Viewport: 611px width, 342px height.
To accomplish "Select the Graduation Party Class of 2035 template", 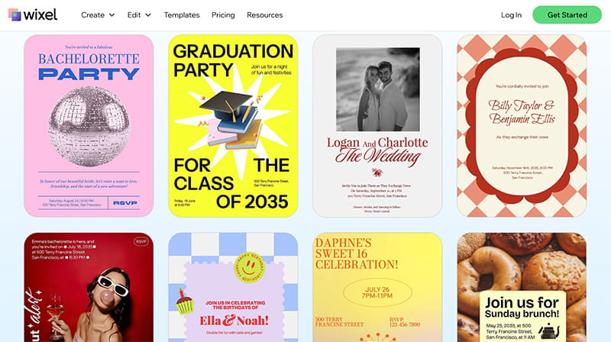I will 233,126.
